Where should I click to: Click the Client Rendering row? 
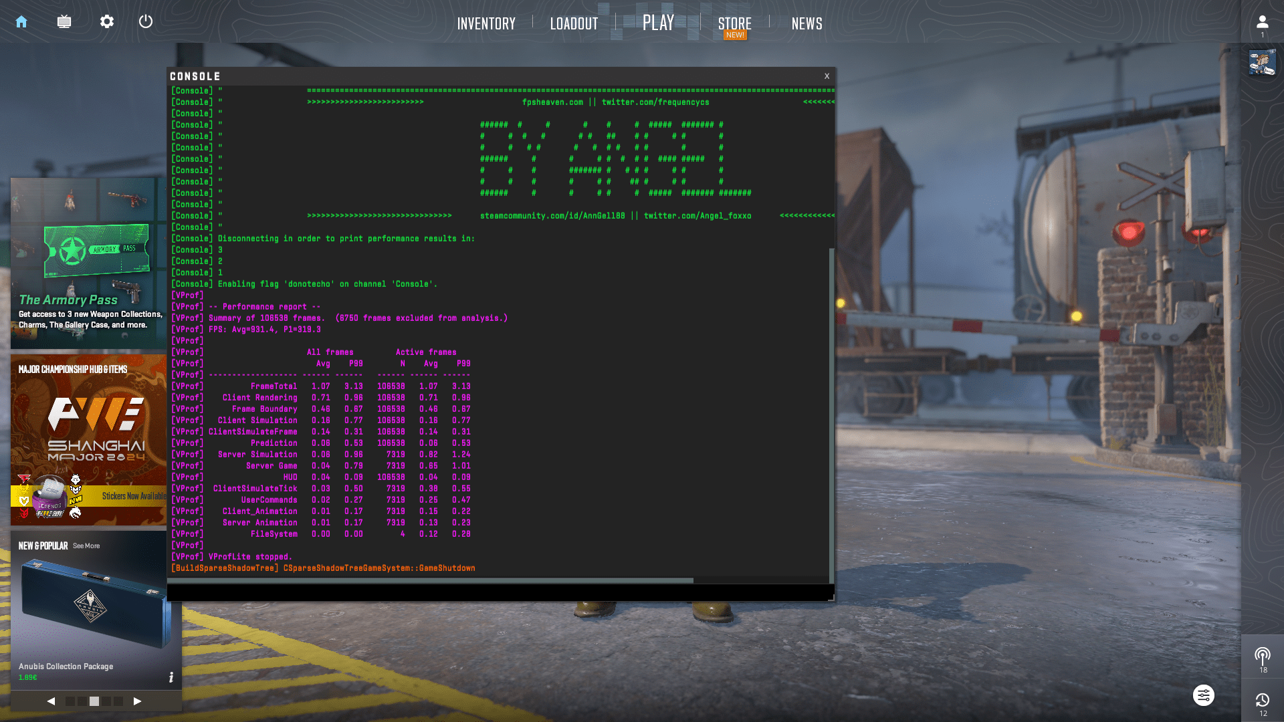tap(321, 398)
